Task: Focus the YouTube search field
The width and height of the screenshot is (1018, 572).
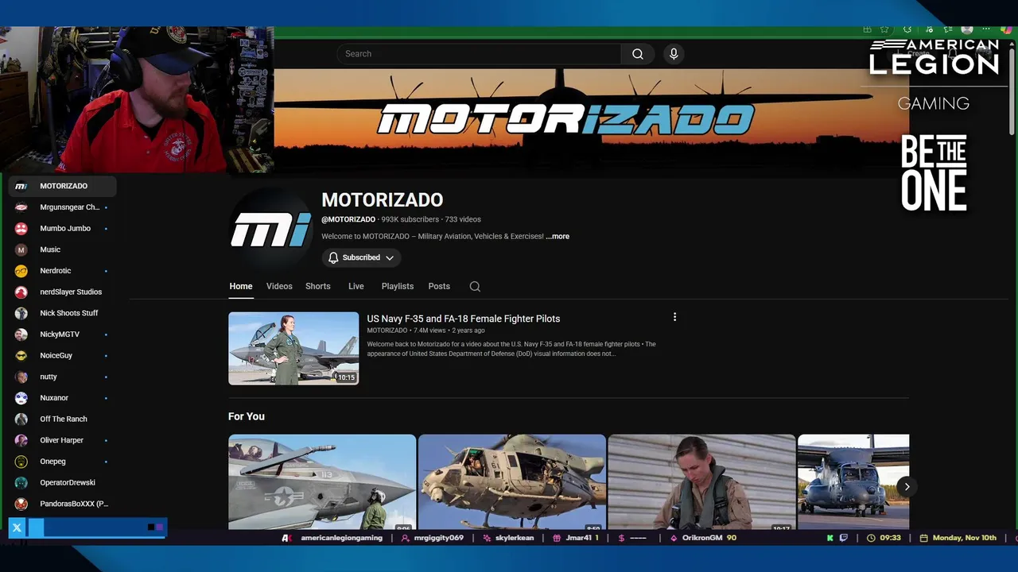Action: 479,54
